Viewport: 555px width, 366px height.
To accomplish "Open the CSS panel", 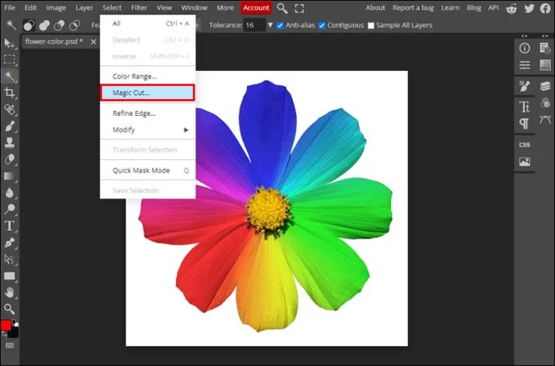I will coord(524,145).
